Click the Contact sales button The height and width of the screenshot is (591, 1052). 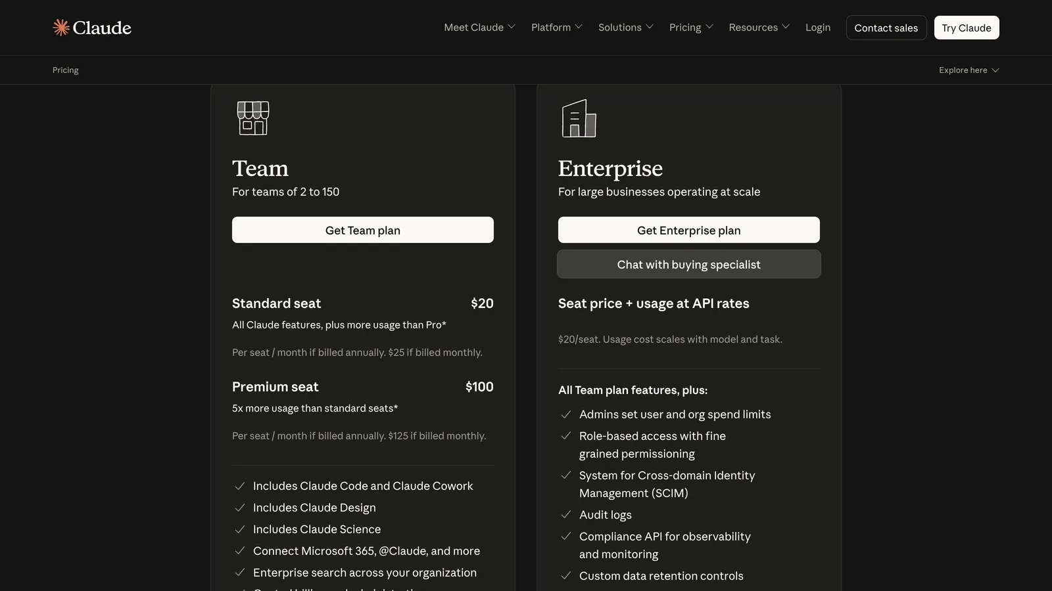point(886,28)
